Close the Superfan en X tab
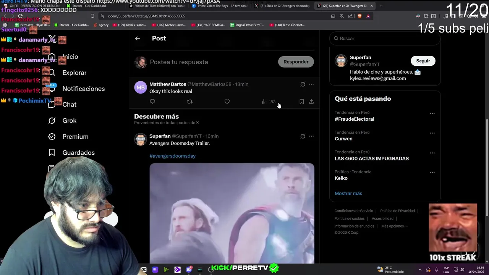This screenshot has height=275, width=489. [x=371, y=6]
